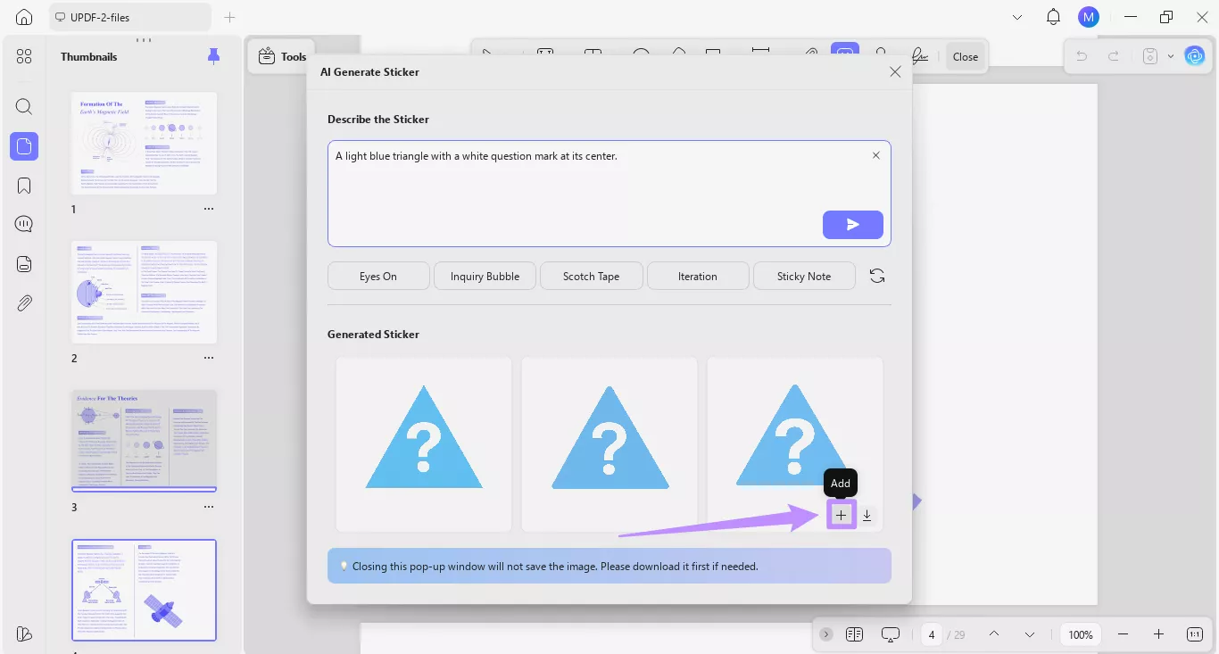
Task: Go to the next page
Action: click(1030, 634)
